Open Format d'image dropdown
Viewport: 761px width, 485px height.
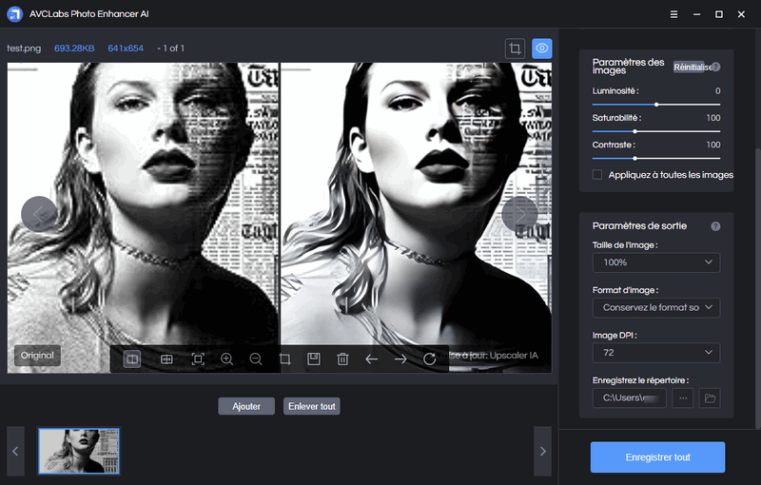[x=656, y=307]
